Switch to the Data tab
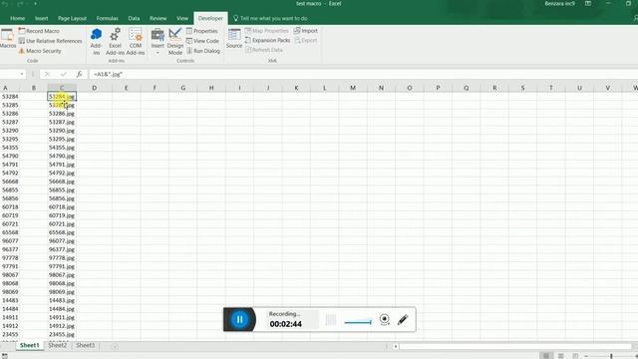Viewport: 638px width, 359px height. click(134, 18)
